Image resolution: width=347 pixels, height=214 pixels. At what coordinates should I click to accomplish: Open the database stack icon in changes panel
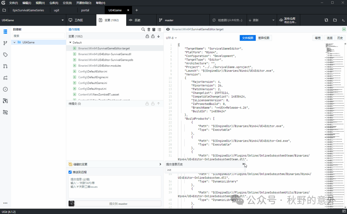pyautogui.click(x=154, y=29)
